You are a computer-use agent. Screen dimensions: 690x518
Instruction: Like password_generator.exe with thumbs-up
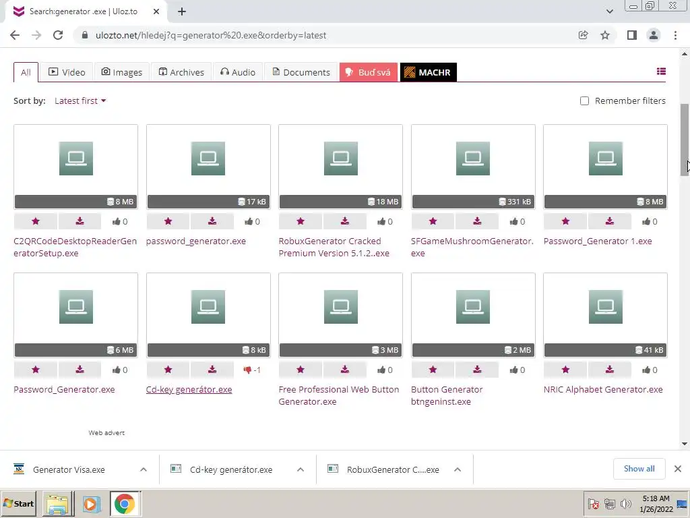tap(249, 221)
